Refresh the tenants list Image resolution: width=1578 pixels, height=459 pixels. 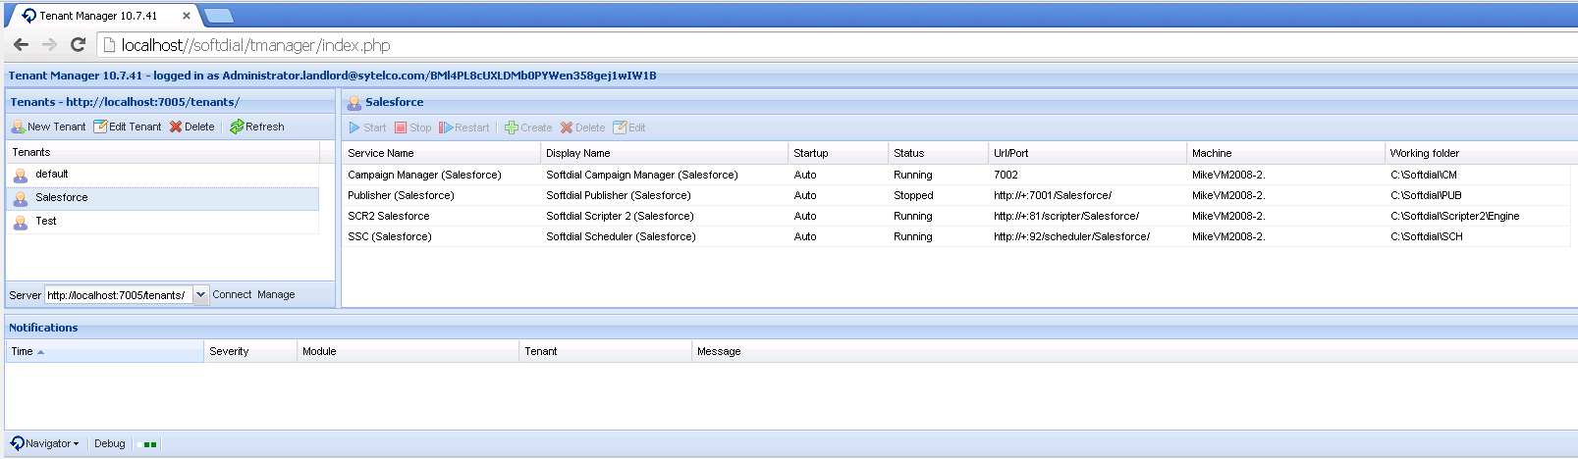click(x=257, y=127)
